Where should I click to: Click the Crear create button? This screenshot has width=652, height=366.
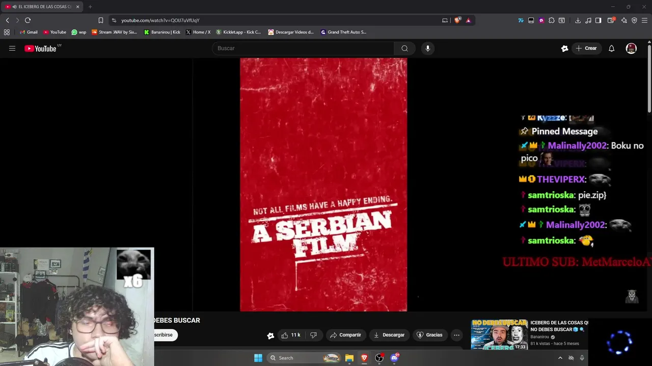click(x=586, y=48)
